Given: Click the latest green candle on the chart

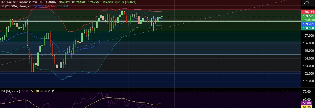Looking at the screenshot, I should click(x=162, y=17).
